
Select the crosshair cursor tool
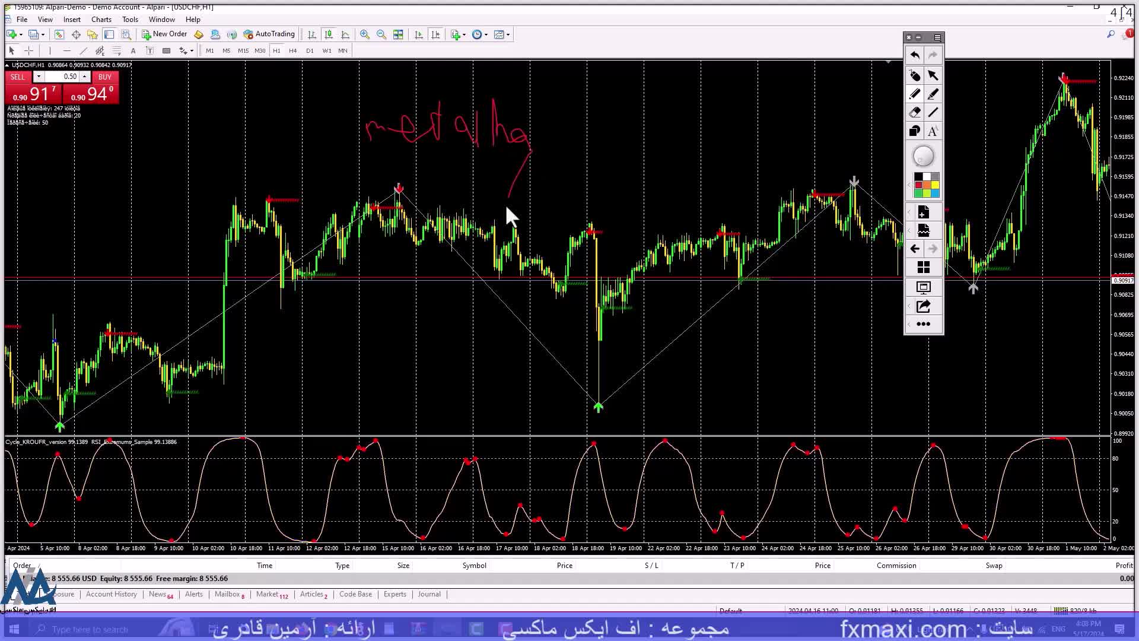pyautogui.click(x=28, y=51)
